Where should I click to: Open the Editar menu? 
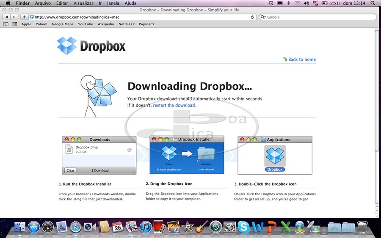pyautogui.click(x=62, y=3)
